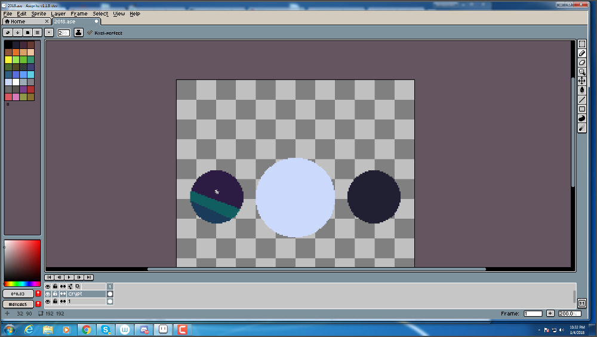This screenshot has width=597, height=337.
Task: Select the Paint Bucket tool
Action: pos(581,90)
